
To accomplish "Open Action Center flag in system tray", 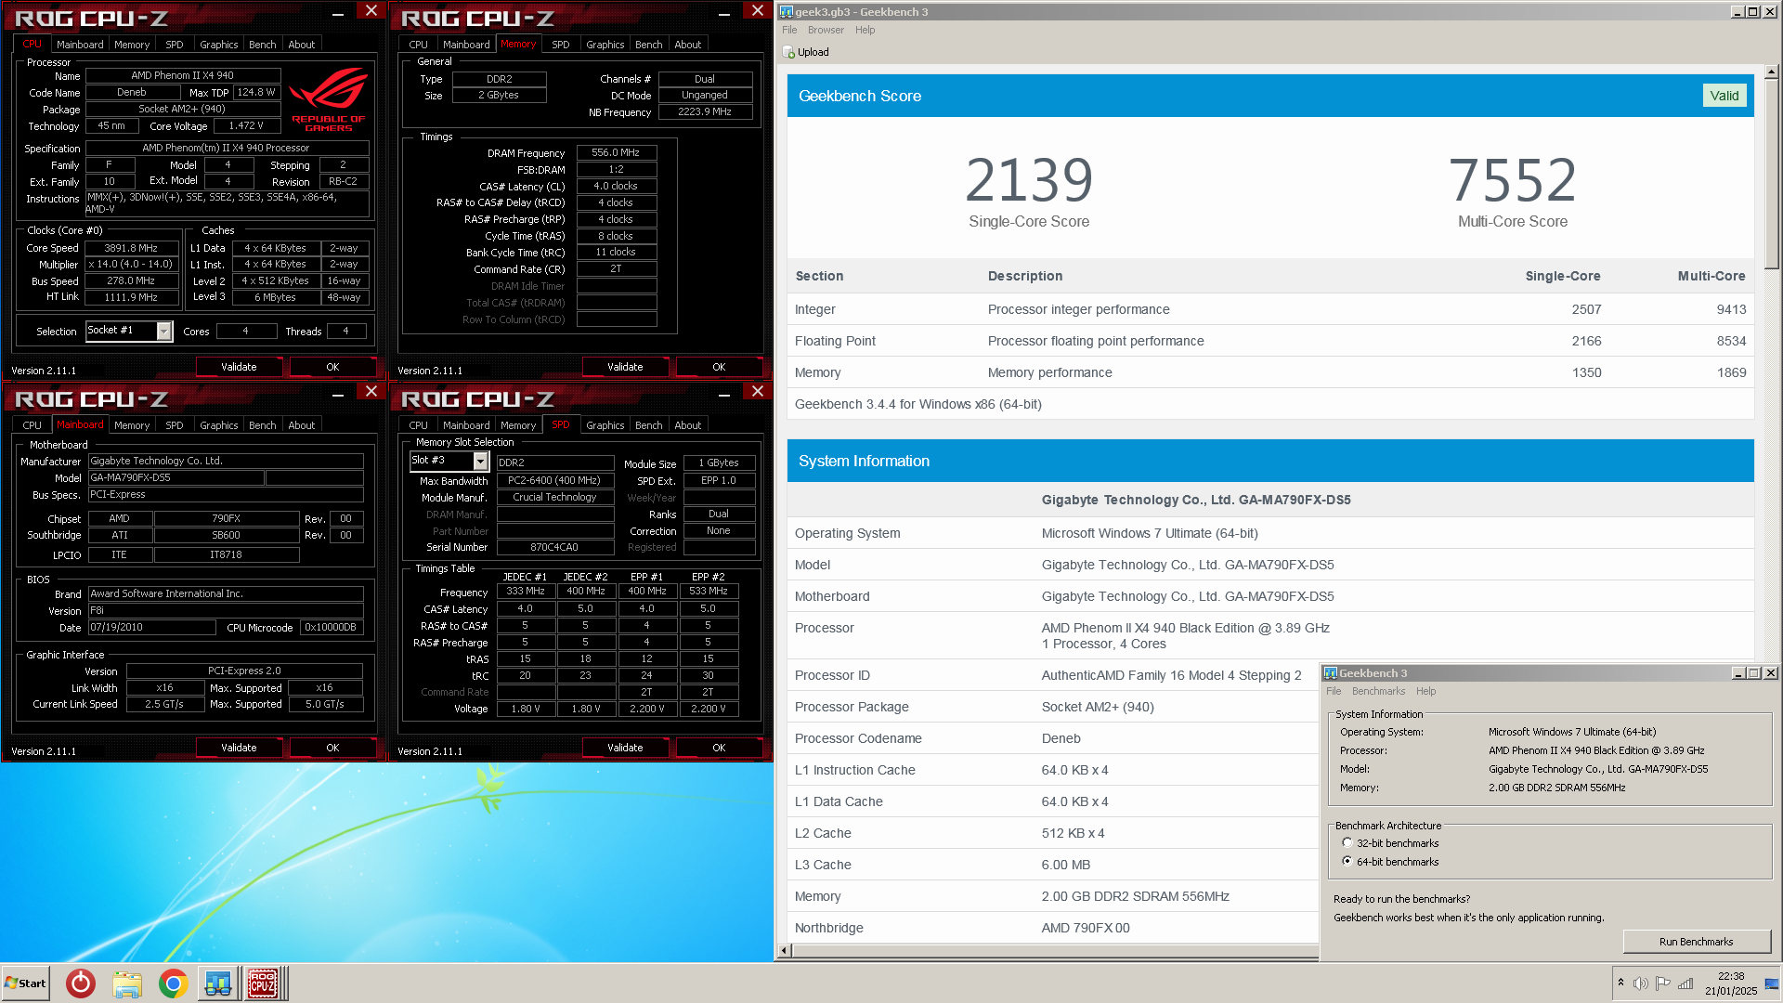I will [1663, 983].
